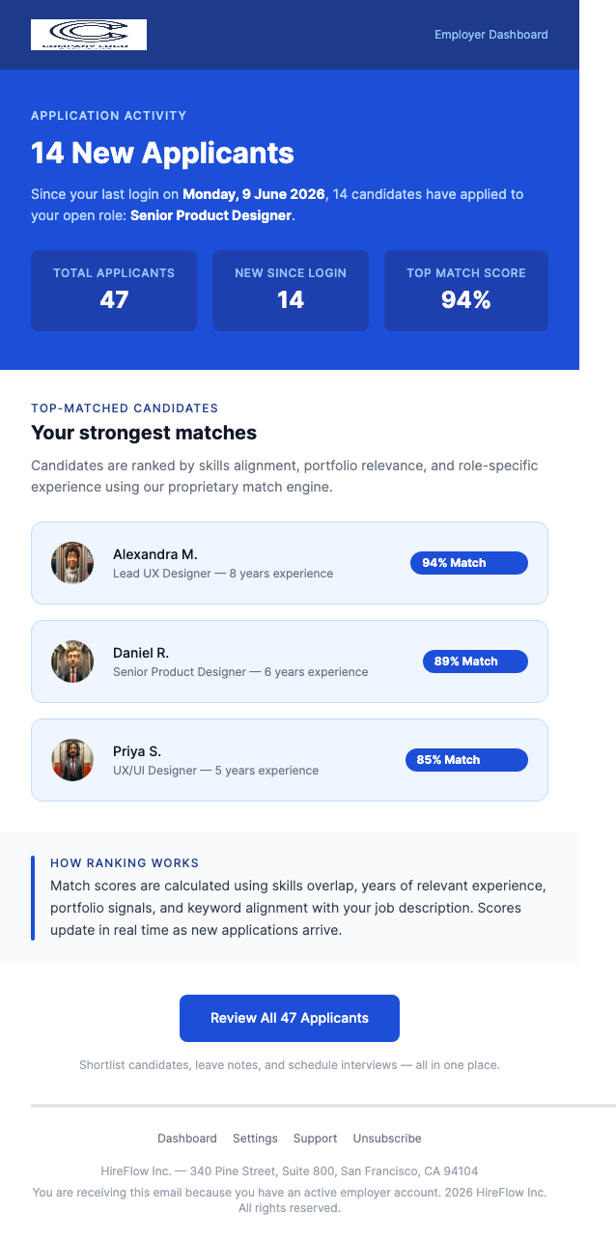Open Daniel R.'s profile photo
Image resolution: width=616 pixels, height=1239 pixels.
coord(72,662)
